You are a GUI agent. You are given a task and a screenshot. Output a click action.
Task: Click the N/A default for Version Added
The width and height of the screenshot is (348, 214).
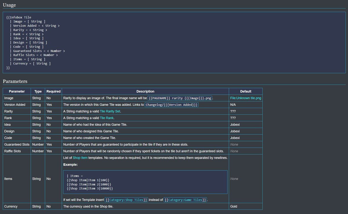(233, 105)
